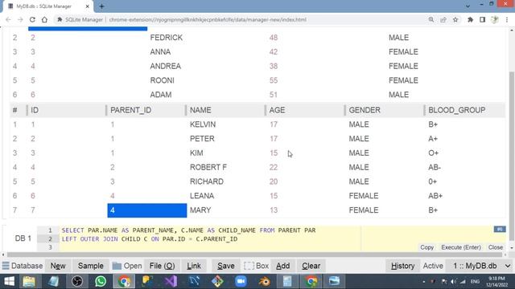
Task: Click the BLOOD_GROUP column header
Action: (456, 110)
